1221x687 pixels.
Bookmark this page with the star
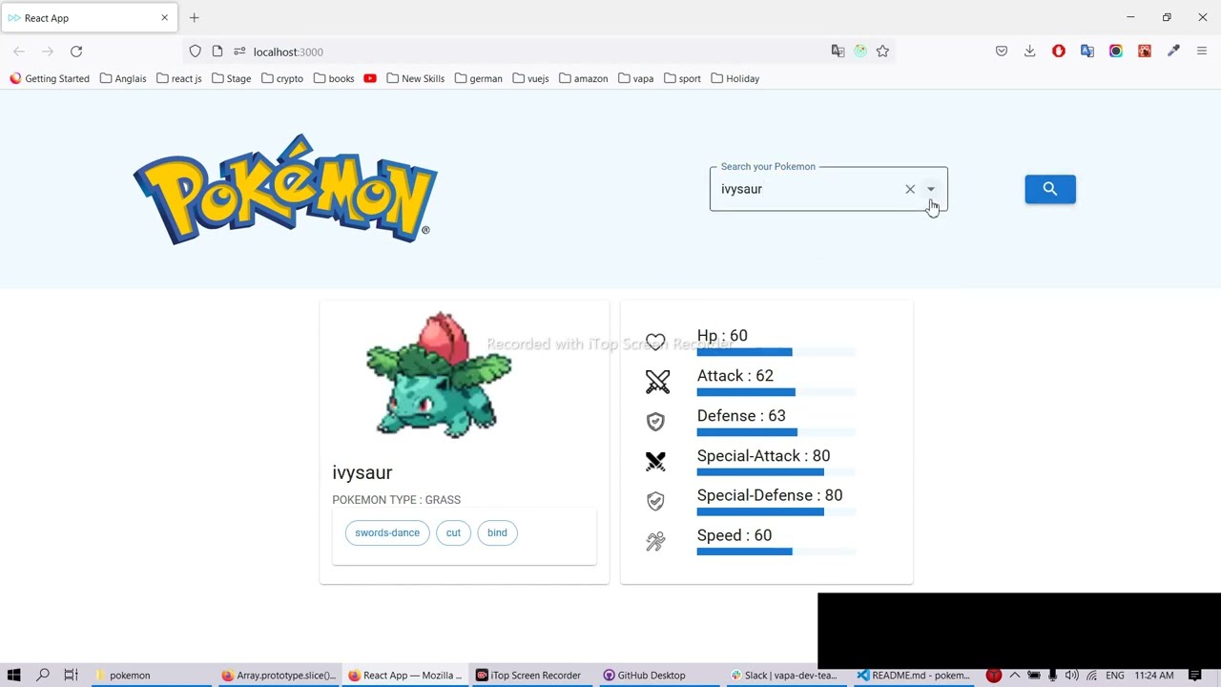tap(882, 52)
